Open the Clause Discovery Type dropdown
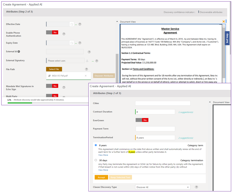Viewport: 233px width, 193px height. coord(162,187)
